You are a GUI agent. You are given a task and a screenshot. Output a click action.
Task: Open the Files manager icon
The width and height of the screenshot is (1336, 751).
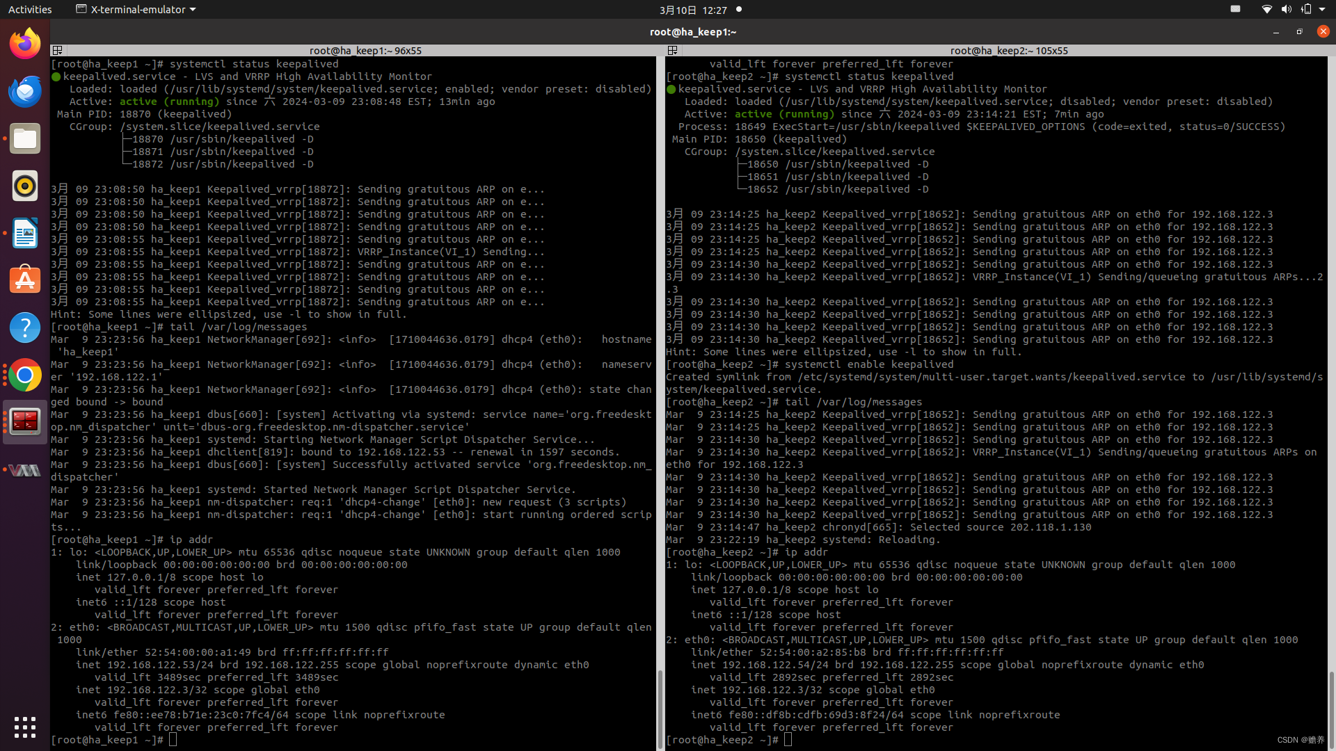coord(25,138)
